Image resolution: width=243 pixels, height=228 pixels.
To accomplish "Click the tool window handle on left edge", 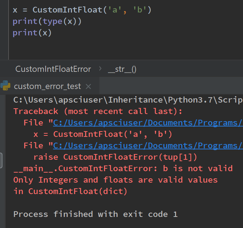I will 1,160.
